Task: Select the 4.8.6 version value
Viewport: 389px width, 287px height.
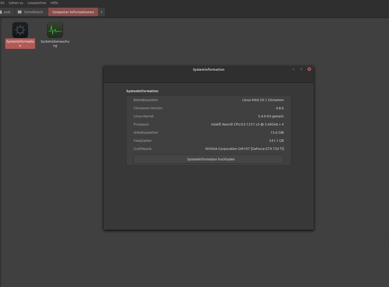Action: click(280, 108)
